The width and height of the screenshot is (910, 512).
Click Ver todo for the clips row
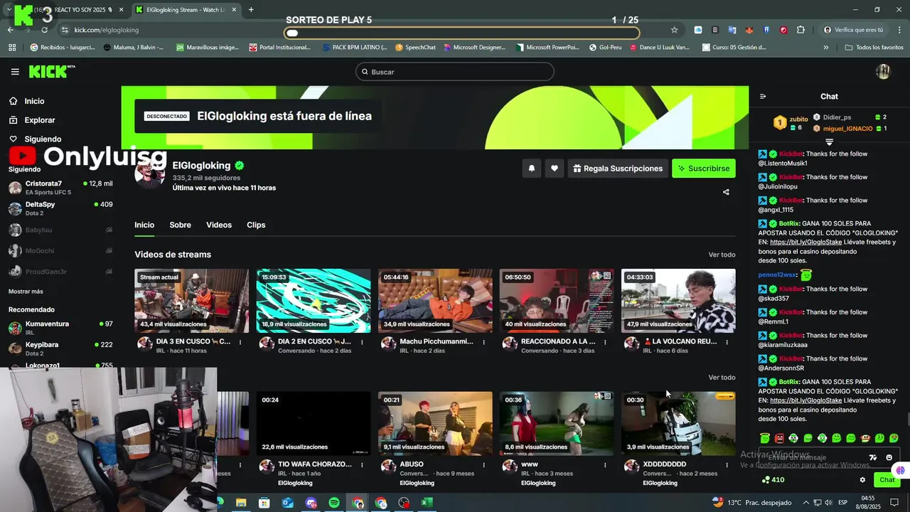click(722, 378)
